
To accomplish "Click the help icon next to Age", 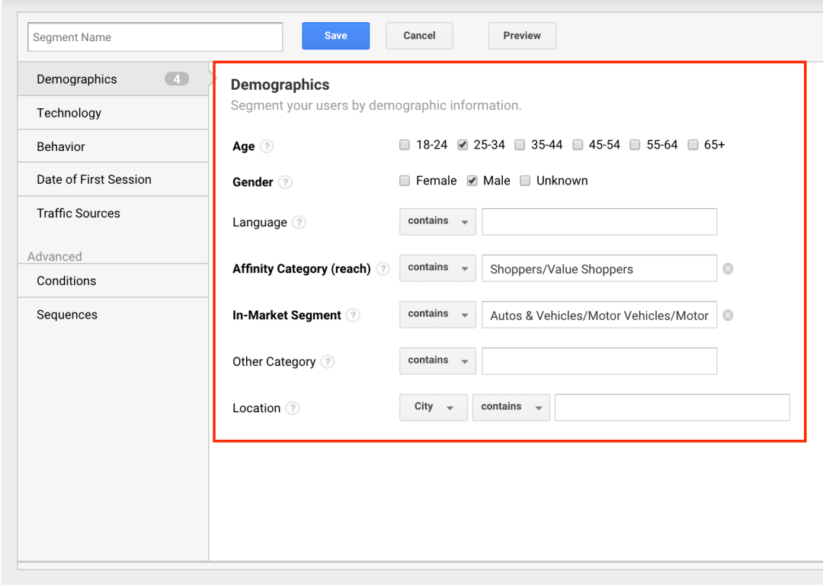I will pyautogui.click(x=267, y=146).
